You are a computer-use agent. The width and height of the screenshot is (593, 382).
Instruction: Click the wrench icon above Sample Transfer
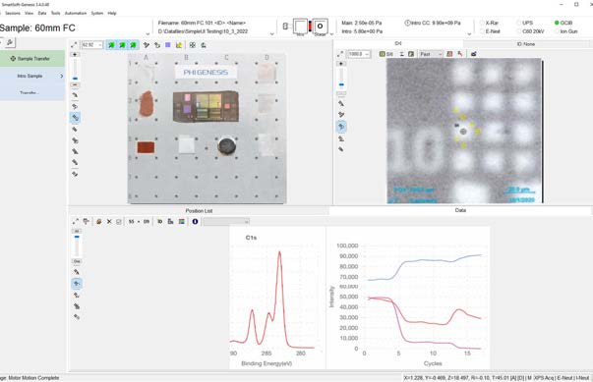(10, 42)
